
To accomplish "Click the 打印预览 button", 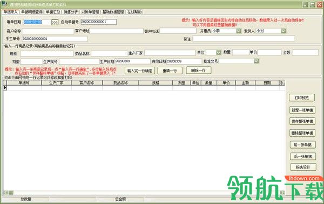I will pos(302,97).
